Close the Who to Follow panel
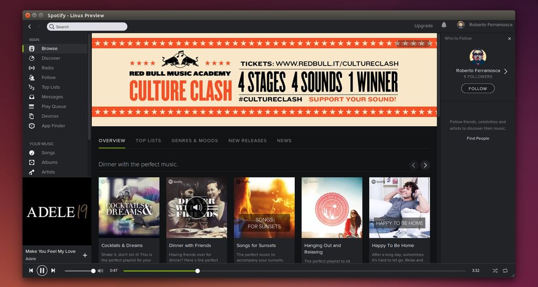 510,39
